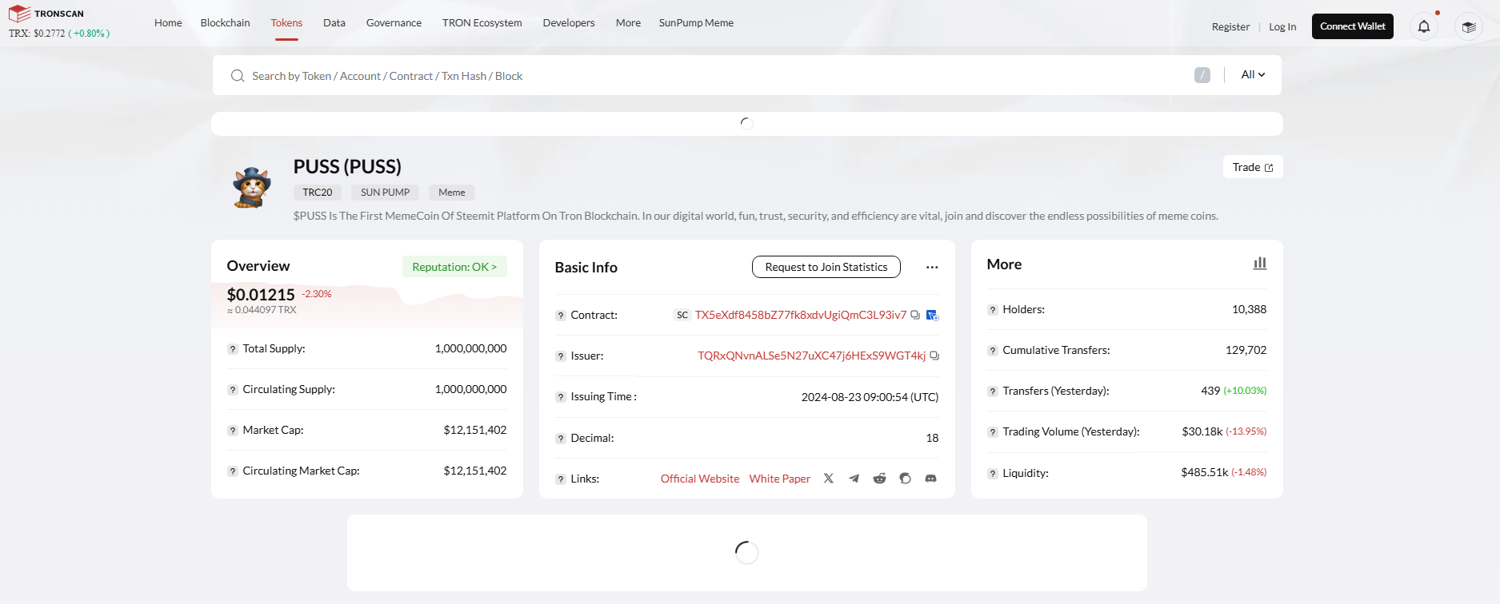
Task: Open the White Paper link
Action: tap(780, 479)
